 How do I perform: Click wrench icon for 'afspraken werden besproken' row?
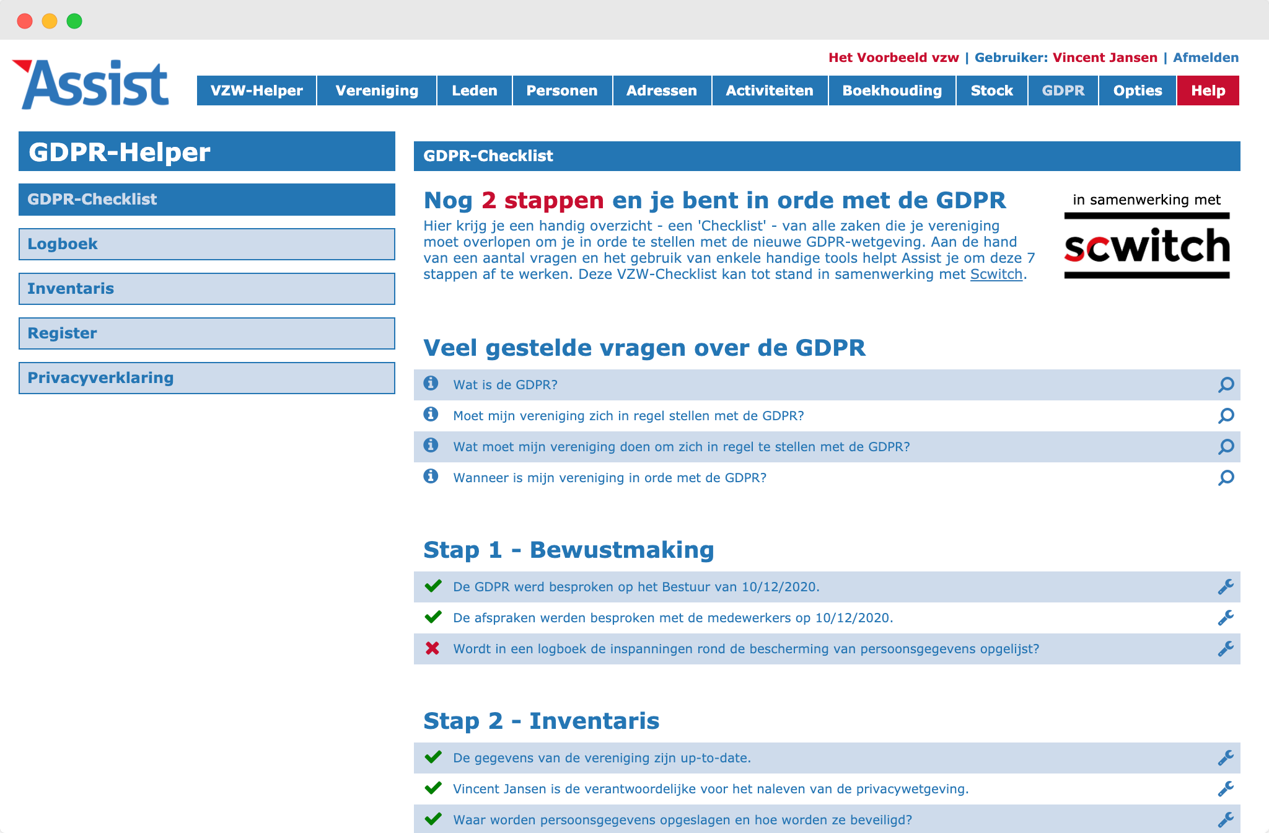[x=1226, y=618]
